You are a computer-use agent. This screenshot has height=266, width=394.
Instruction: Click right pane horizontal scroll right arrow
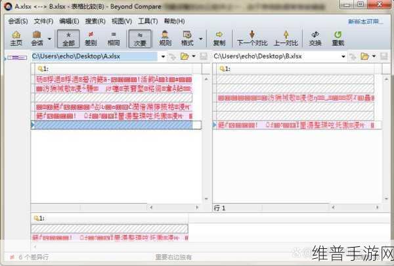[x=377, y=208]
